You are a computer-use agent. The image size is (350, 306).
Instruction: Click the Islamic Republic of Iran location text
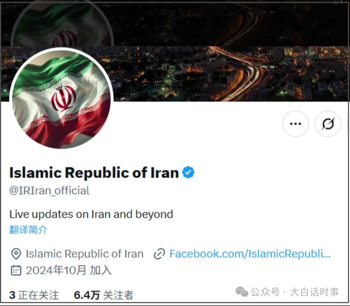[84, 254]
